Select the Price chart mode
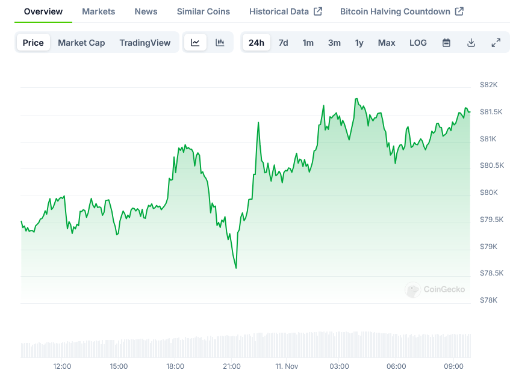Viewport: 510px width, 376px height. tap(33, 43)
